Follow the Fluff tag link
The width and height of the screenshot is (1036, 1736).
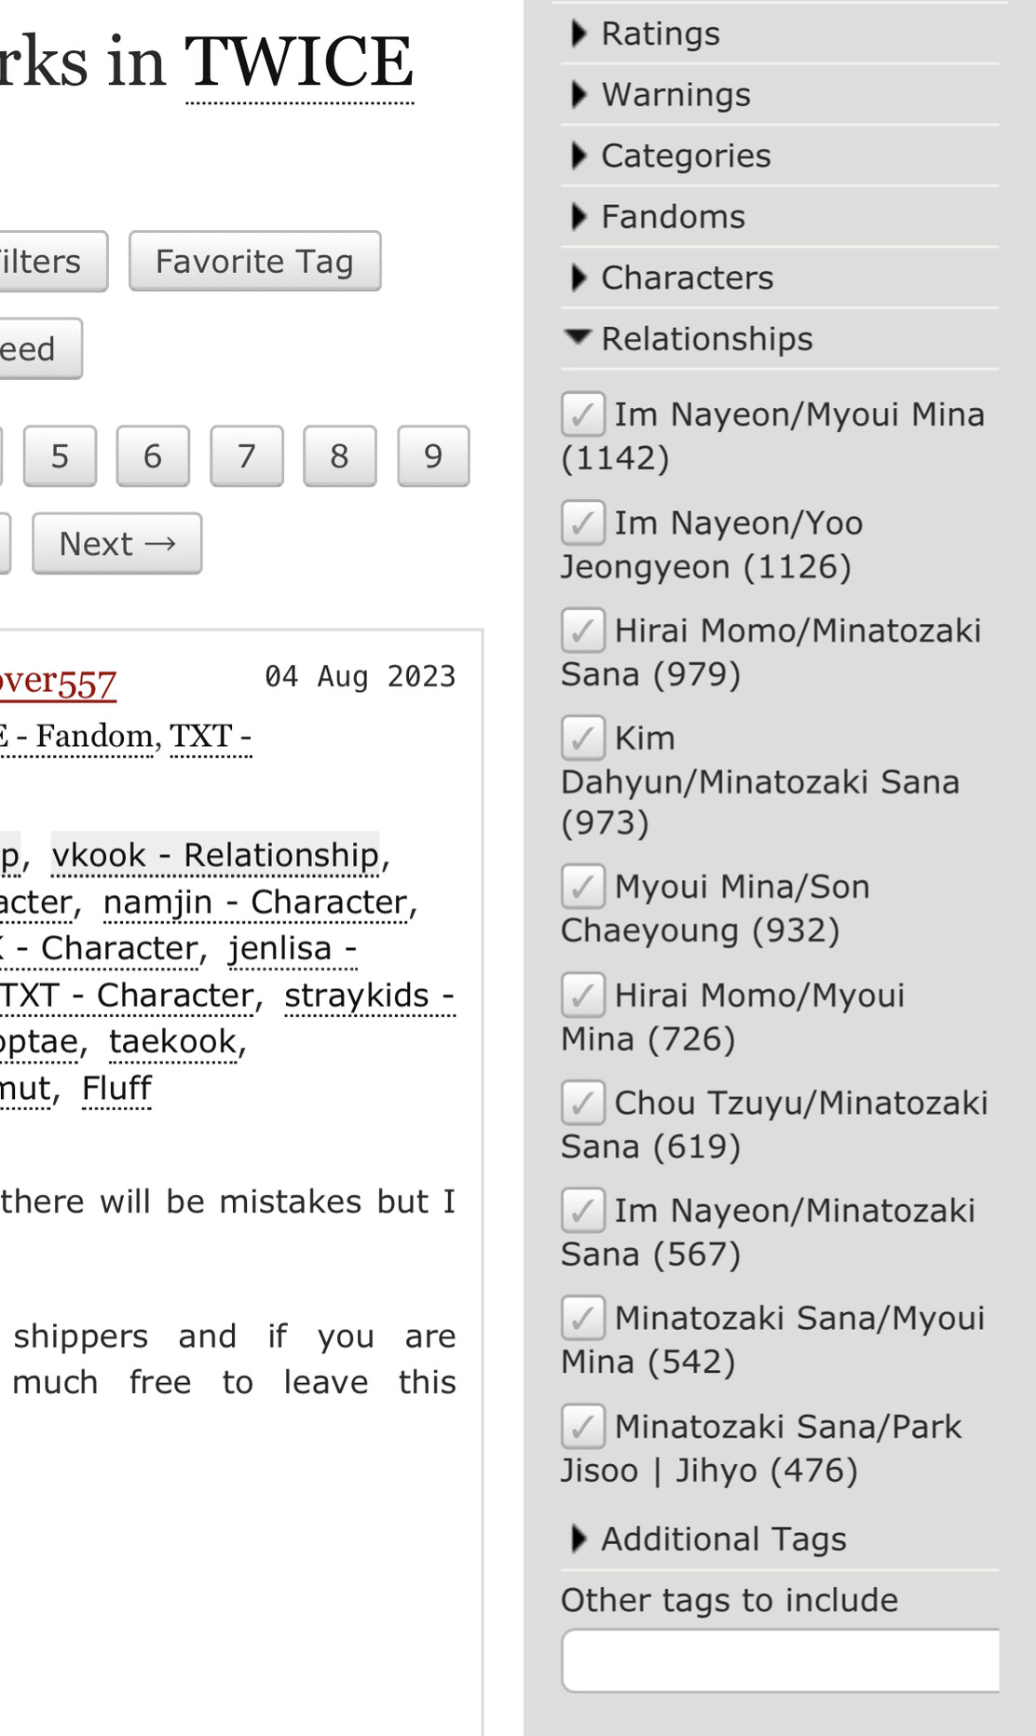pos(116,1088)
